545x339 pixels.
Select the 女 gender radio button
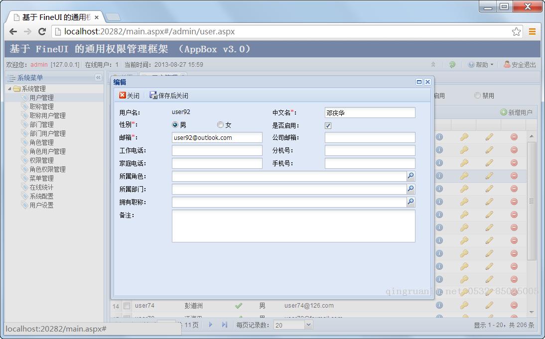(220, 124)
